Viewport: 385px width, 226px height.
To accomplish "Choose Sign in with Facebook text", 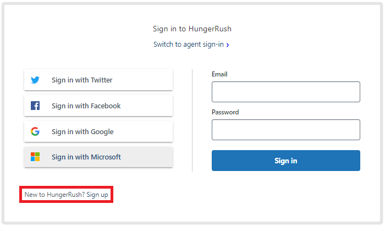I will [86, 106].
